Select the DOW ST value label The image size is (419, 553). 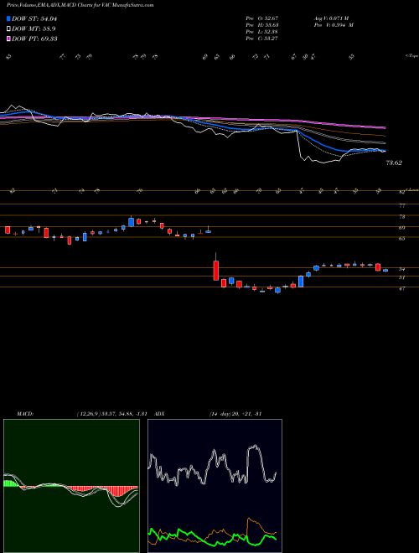(34, 18)
